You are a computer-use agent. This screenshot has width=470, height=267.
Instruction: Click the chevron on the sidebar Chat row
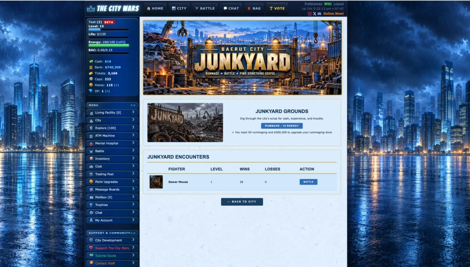(133, 212)
